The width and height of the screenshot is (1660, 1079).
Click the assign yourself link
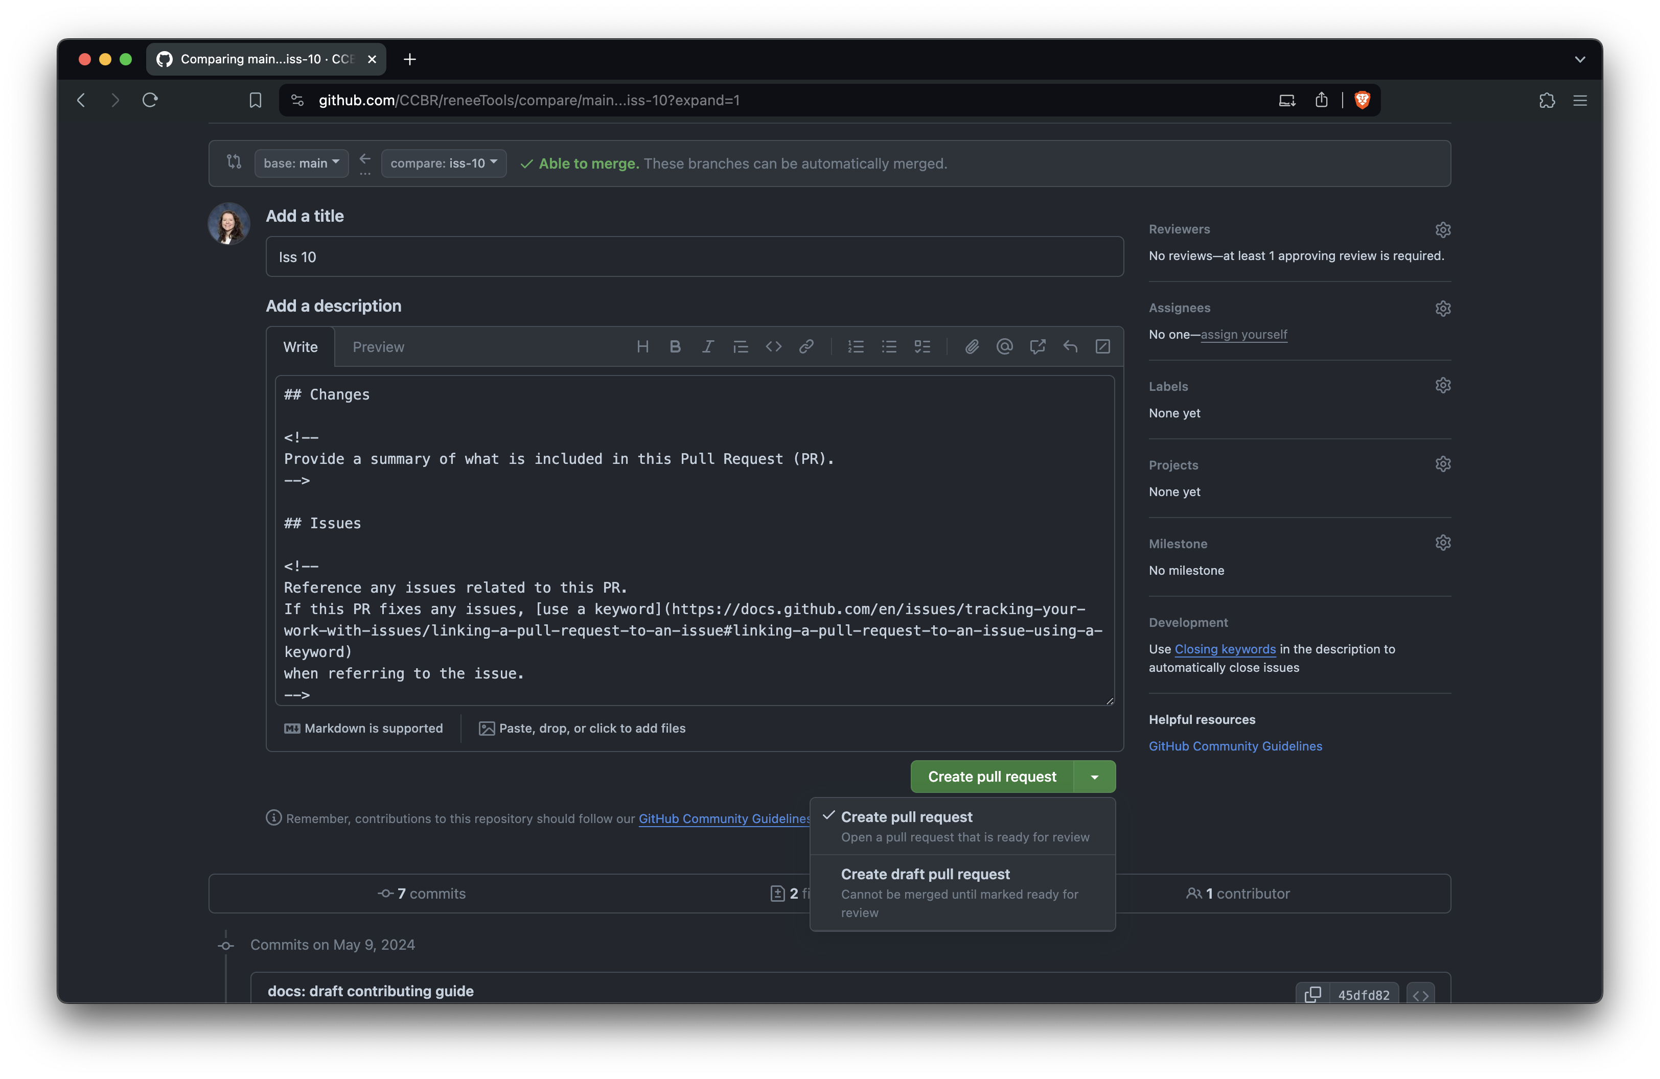tap(1243, 335)
